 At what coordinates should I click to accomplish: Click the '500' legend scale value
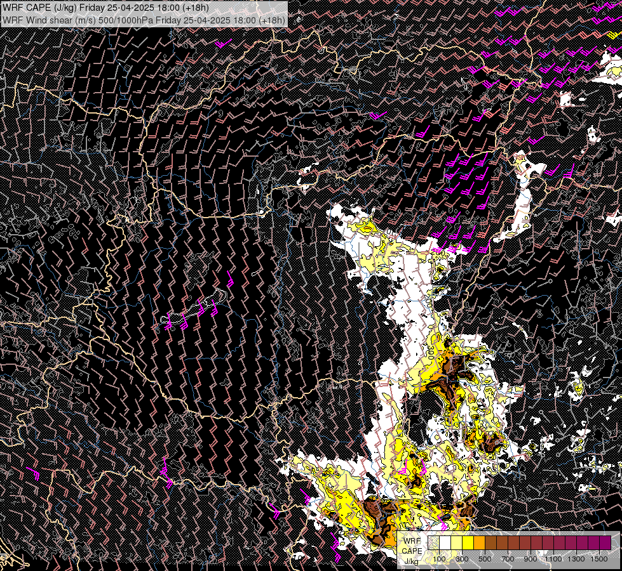point(485,559)
